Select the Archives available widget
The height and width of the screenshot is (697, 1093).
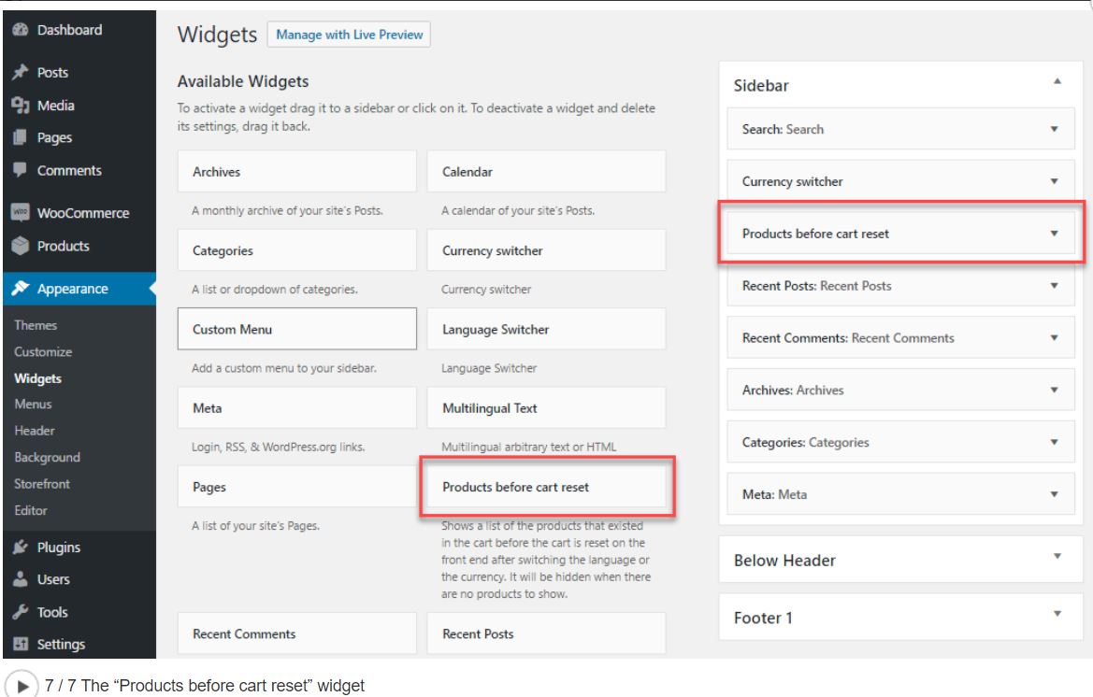click(297, 171)
